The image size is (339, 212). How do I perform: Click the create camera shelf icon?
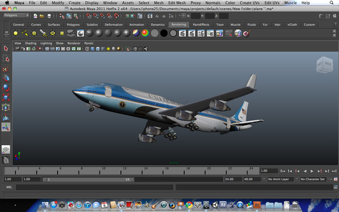pyautogui.click(x=71, y=33)
